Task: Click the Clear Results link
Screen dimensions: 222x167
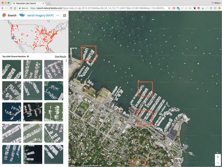Action: [x=60, y=56]
